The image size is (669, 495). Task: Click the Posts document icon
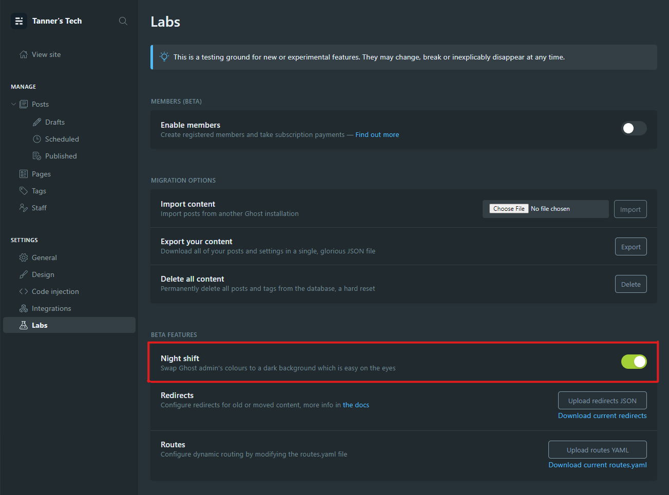pyautogui.click(x=24, y=104)
